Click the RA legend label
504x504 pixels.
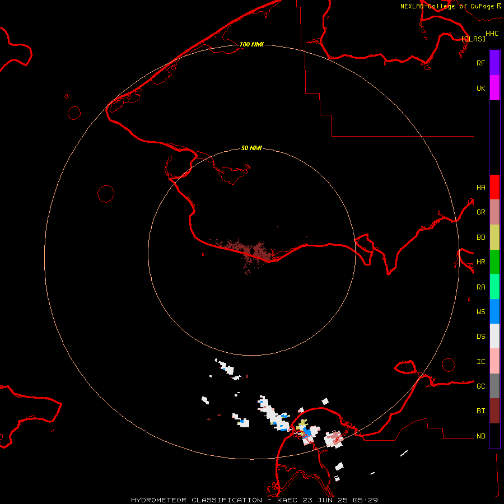[481, 287]
